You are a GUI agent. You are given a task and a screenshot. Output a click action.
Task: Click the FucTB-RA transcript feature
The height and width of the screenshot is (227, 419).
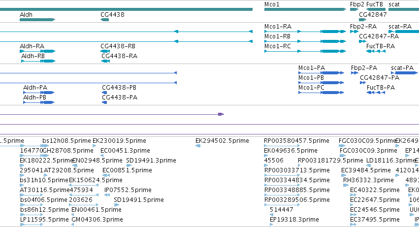(x=376, y=51)
